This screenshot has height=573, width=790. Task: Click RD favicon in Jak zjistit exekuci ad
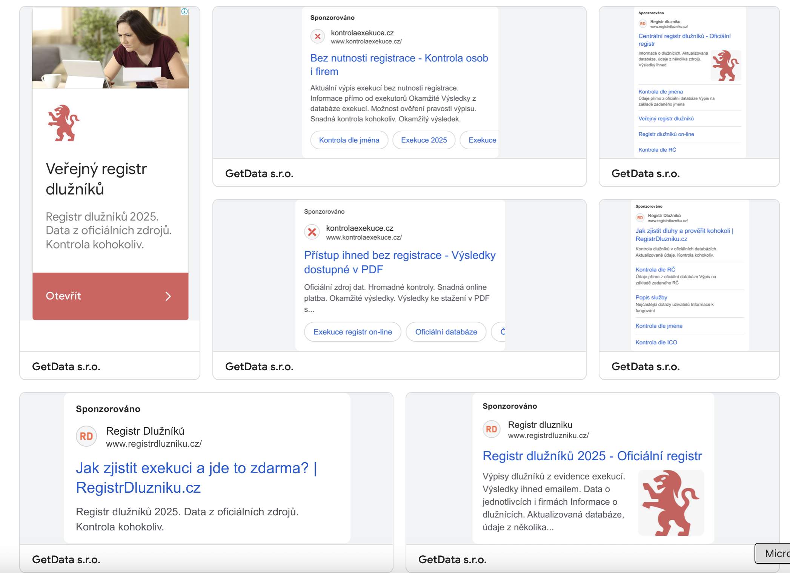tap(86, 436)
